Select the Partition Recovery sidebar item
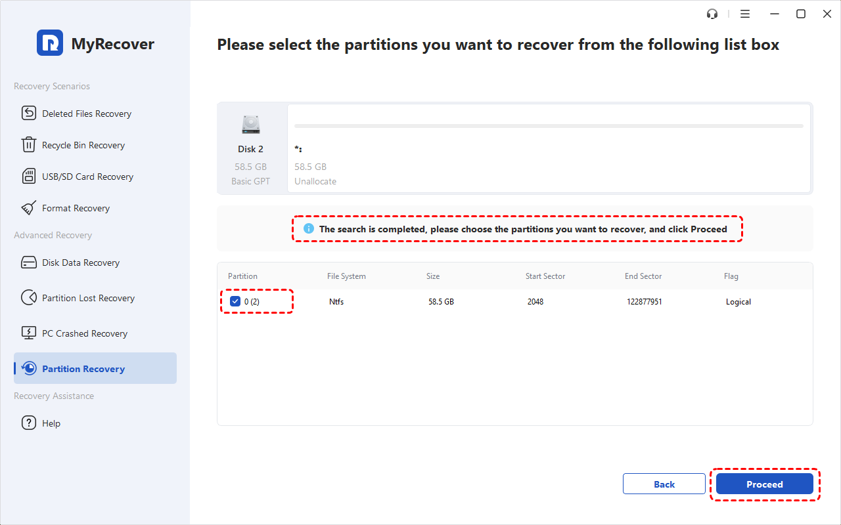841x525 pixels. pos(95,368)
